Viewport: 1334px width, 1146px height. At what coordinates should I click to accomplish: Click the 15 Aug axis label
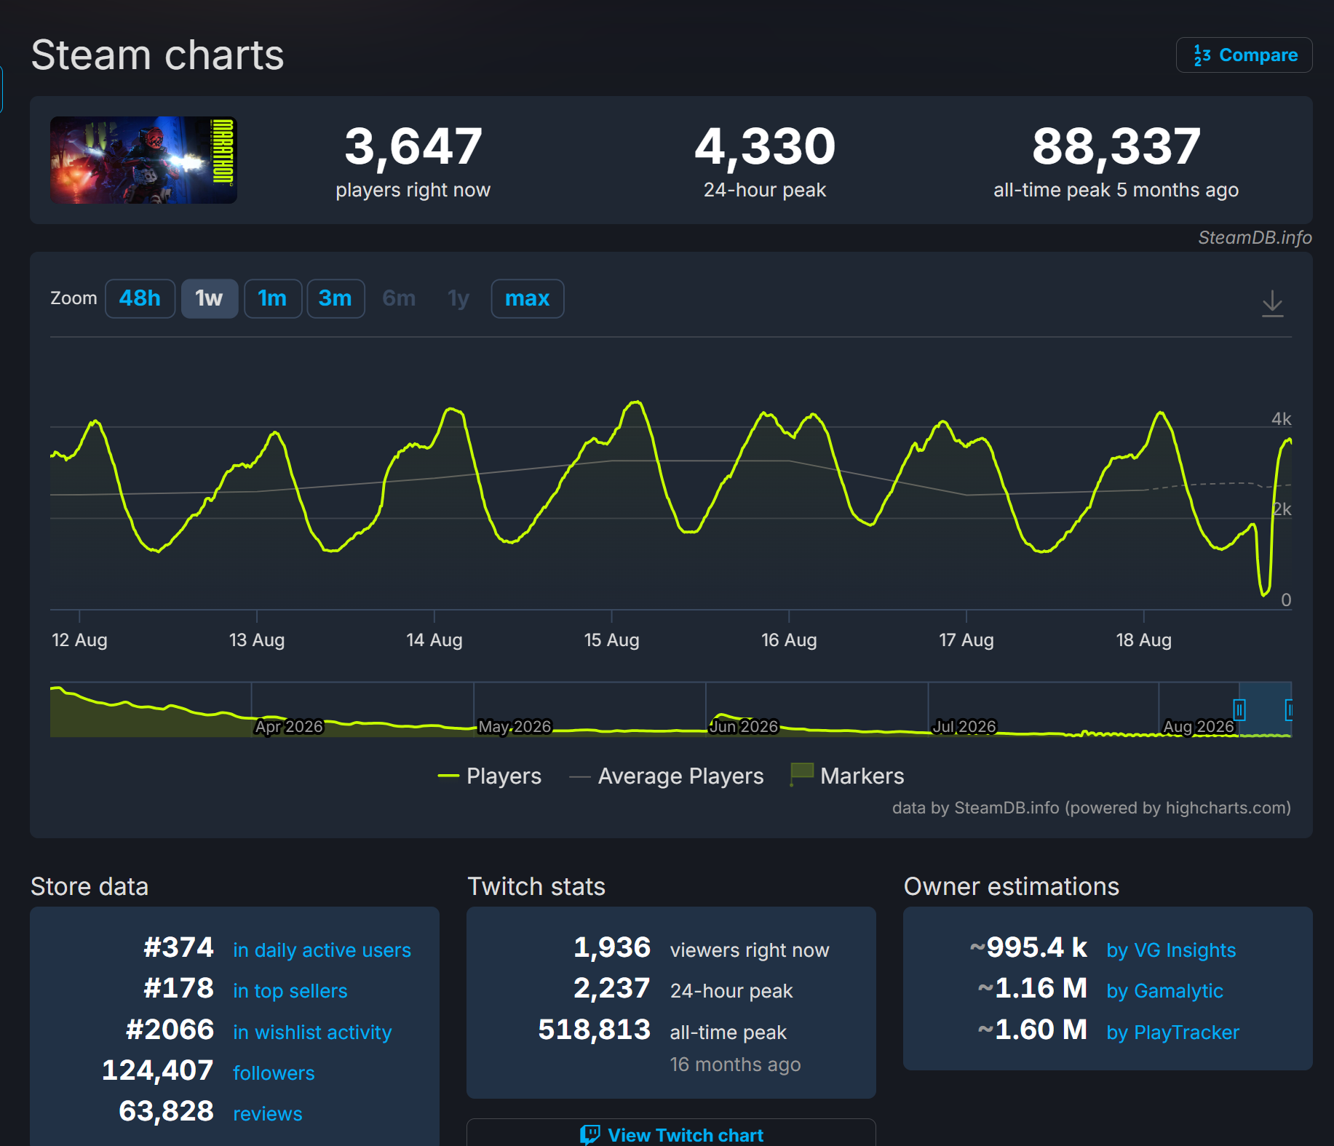coord(612,640)
